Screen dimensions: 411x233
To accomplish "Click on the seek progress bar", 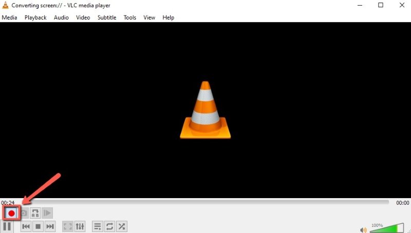I will (x=206, y=202).
